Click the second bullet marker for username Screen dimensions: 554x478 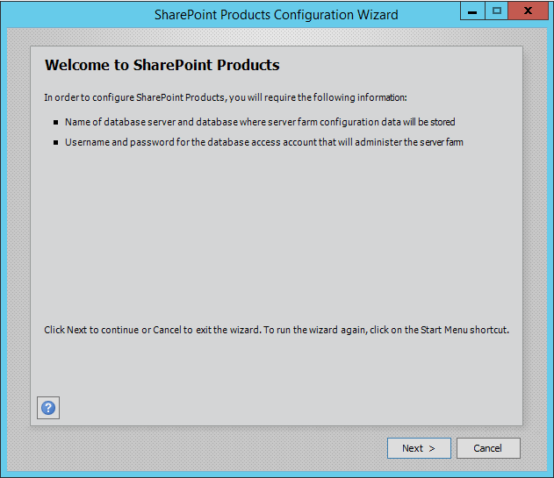[56, 142]
